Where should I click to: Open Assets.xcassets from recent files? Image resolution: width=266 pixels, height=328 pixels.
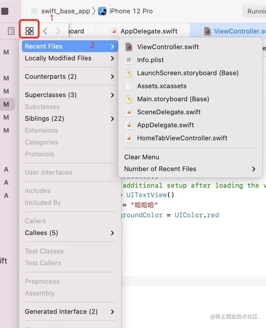point(190,86)
